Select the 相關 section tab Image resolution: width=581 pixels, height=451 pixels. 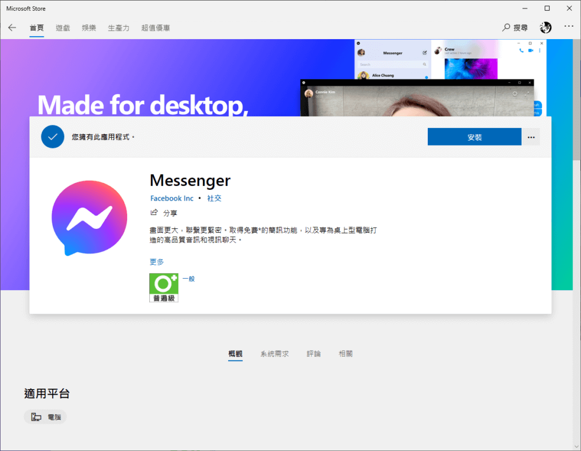[346, 354]
